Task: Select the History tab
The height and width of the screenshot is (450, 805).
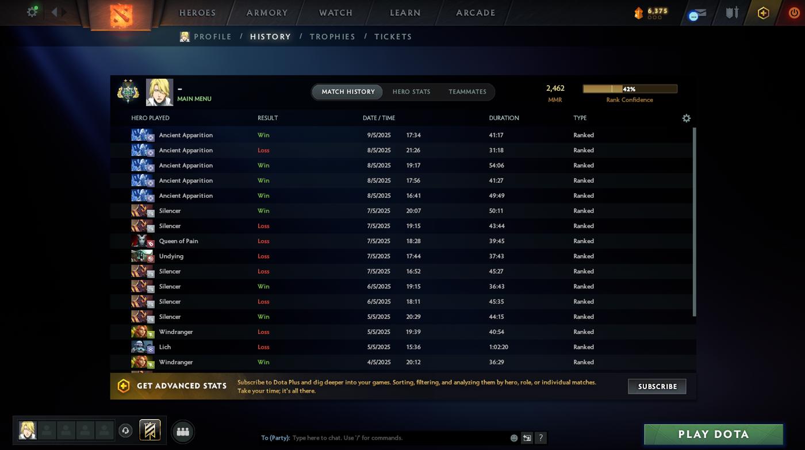Action: point(270,37)
